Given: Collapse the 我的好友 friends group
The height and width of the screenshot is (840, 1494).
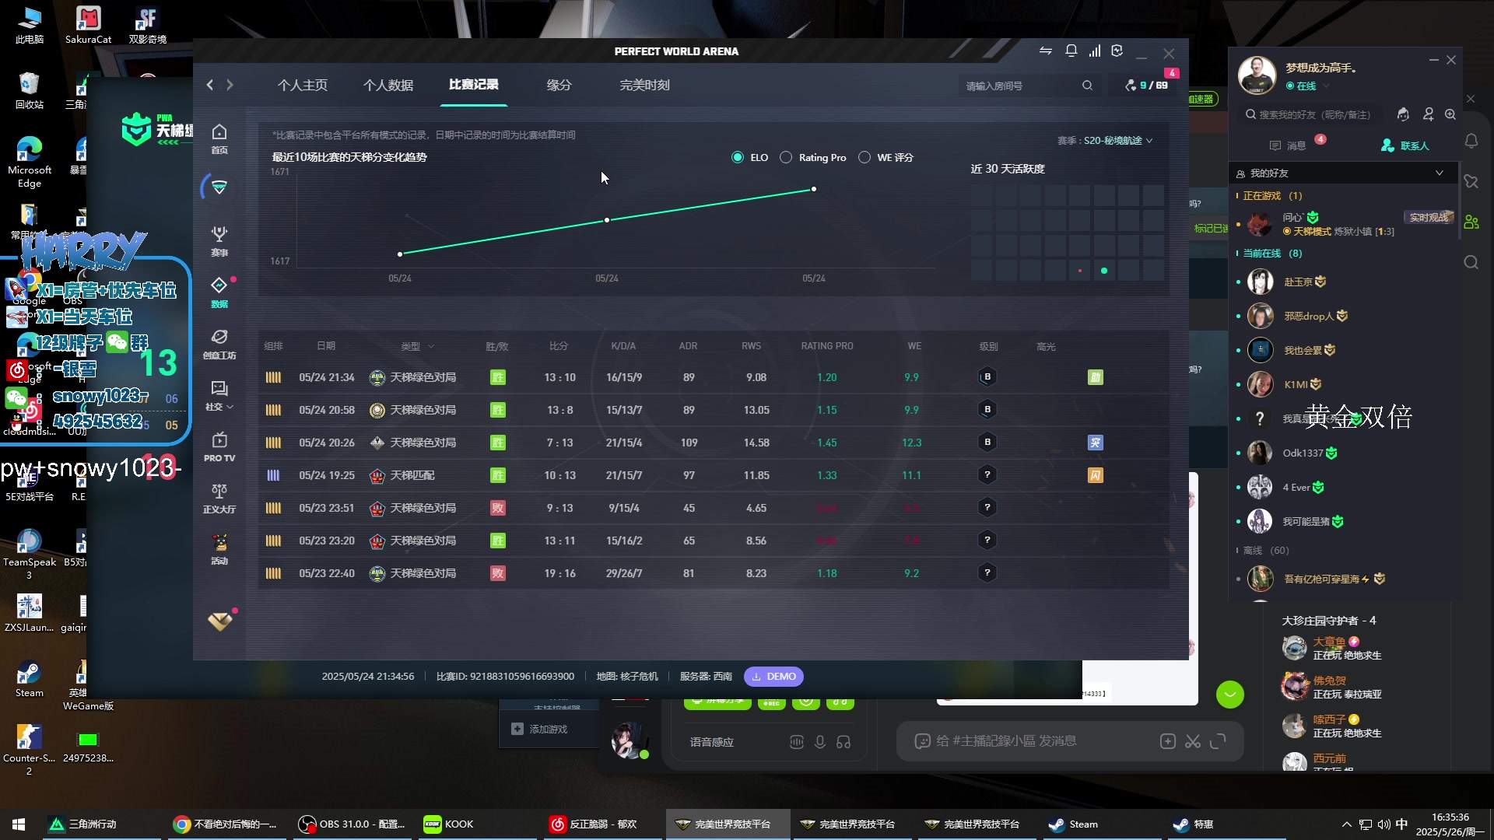Looking at the screenshot, I should [x=1440, y=173].
